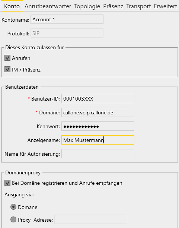
Task: Focus the empty Name für Autorisierung field
Action: tap(98, 154)
